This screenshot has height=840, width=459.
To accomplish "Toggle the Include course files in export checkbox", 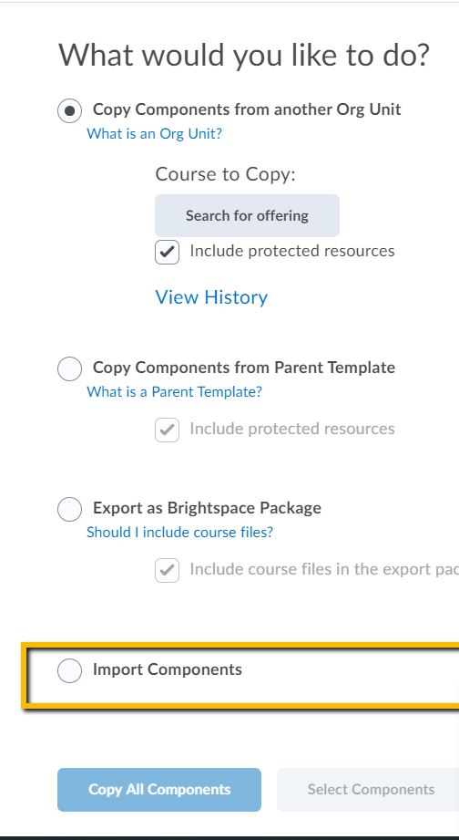I will coord(167,570).
